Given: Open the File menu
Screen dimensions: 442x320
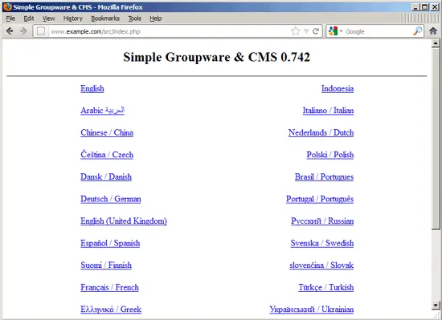Looking at the screenshot, I should (10, 18).
